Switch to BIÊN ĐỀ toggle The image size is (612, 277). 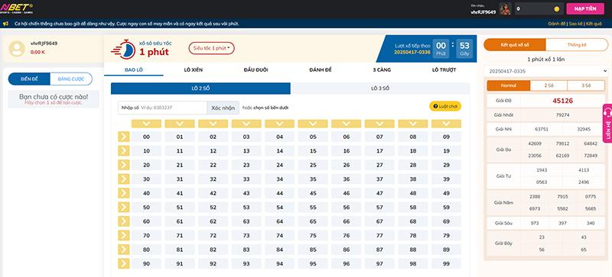pos(29,79)
